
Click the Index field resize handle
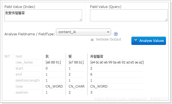point(81,20)
